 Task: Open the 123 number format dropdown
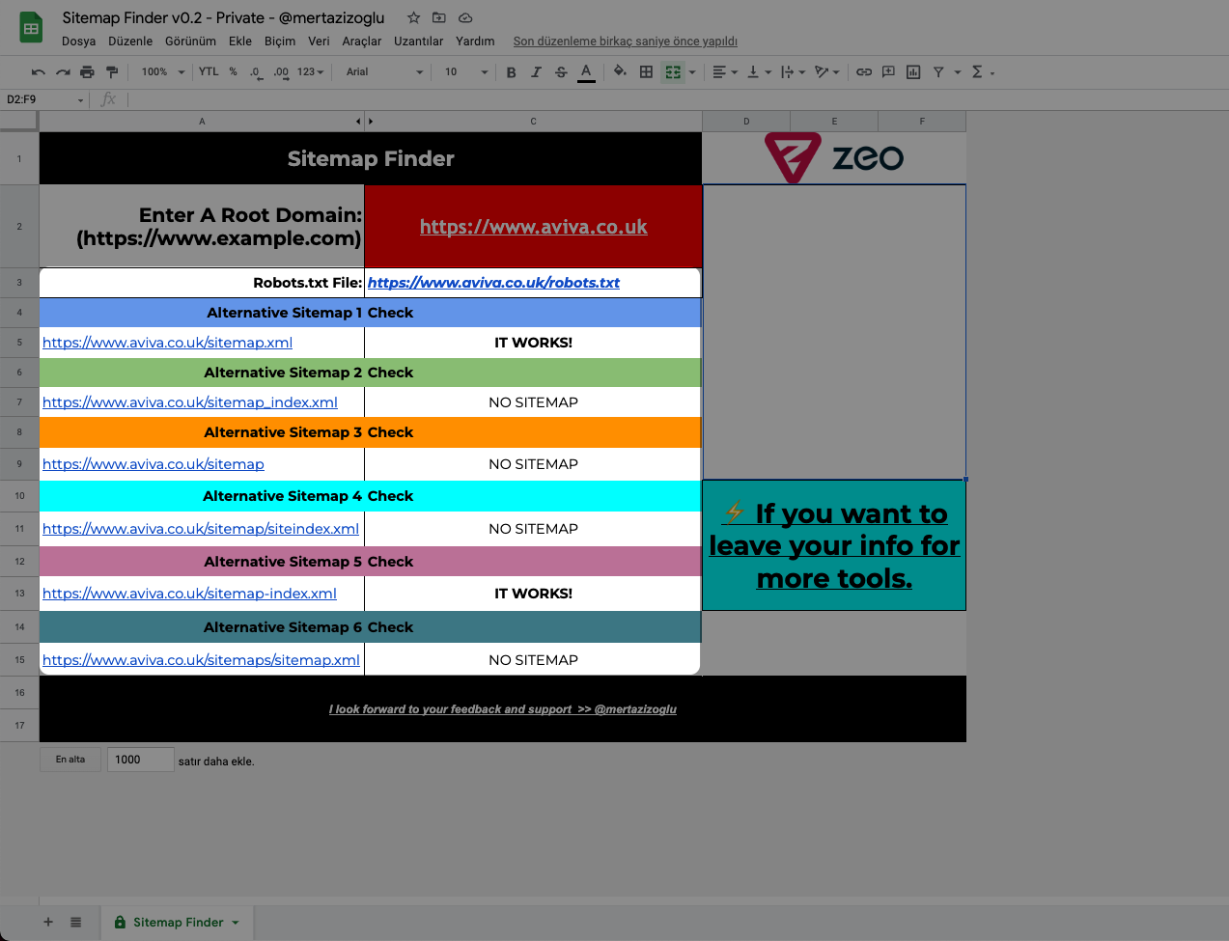tap(310, 72)
